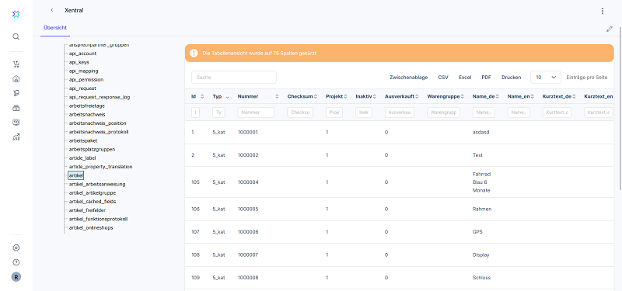Click the Projekt column filter field
The image size is (622, 291).
coord(334,113)
